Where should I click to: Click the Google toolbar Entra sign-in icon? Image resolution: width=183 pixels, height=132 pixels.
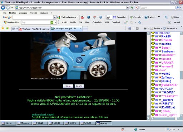[x=172, y=17]
